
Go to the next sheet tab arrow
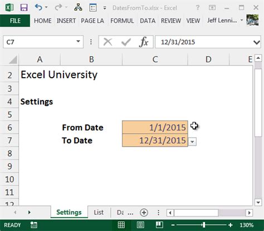point(30,212)
